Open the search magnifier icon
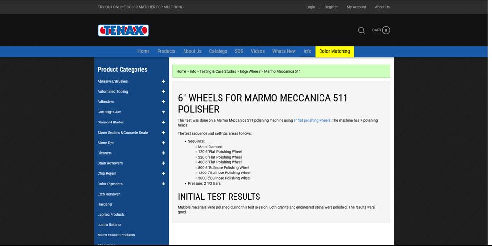492x246 pixels. click(361, 30)
